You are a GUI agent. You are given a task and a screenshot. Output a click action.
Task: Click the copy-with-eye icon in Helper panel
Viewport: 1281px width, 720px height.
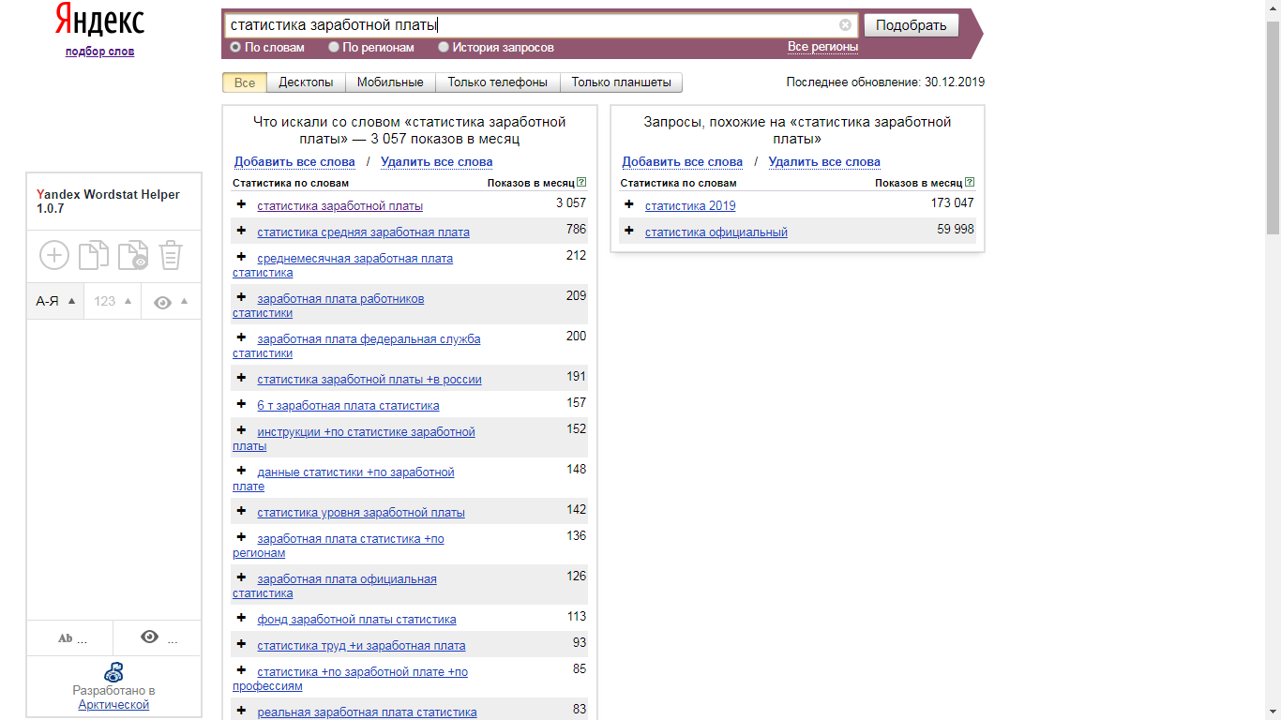pos(132,255)
